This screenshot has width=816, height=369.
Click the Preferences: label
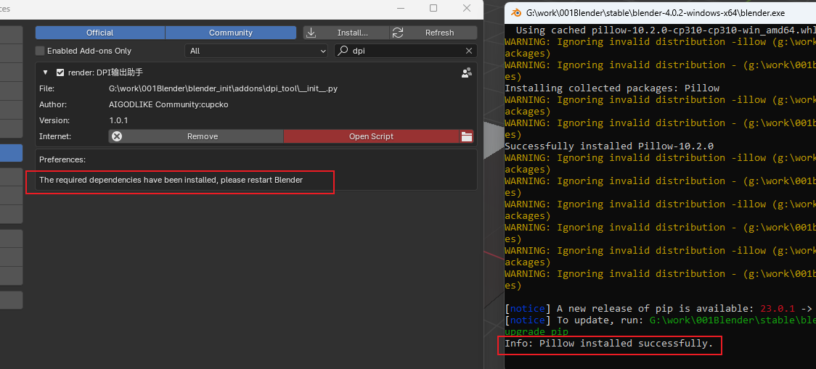[x=62, y=159]
